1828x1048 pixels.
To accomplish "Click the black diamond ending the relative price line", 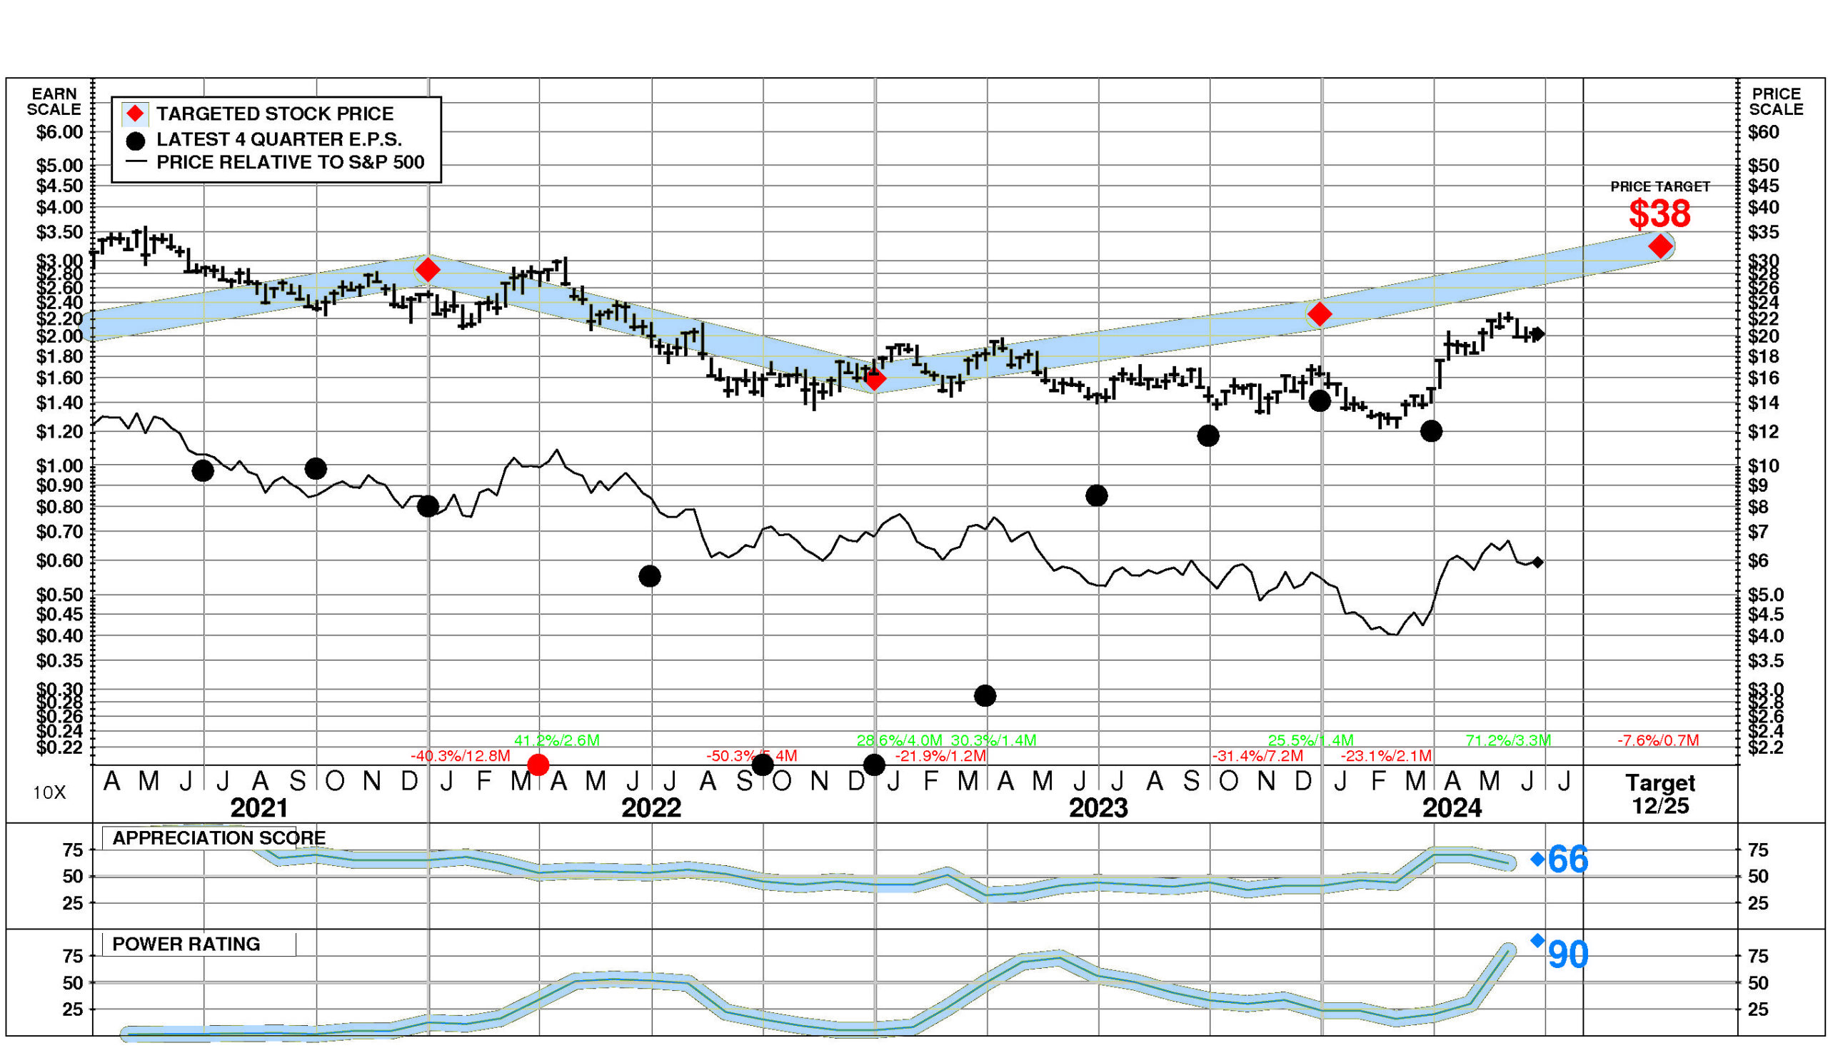I will 1537,562.
